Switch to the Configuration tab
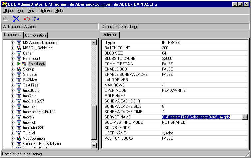251x158 pixels. pyautogui.click(x=36, y=35)
